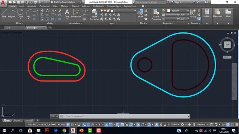The image size is (239, 134).
Task: Pick the Erase tool icon
Action: point(60,11)
